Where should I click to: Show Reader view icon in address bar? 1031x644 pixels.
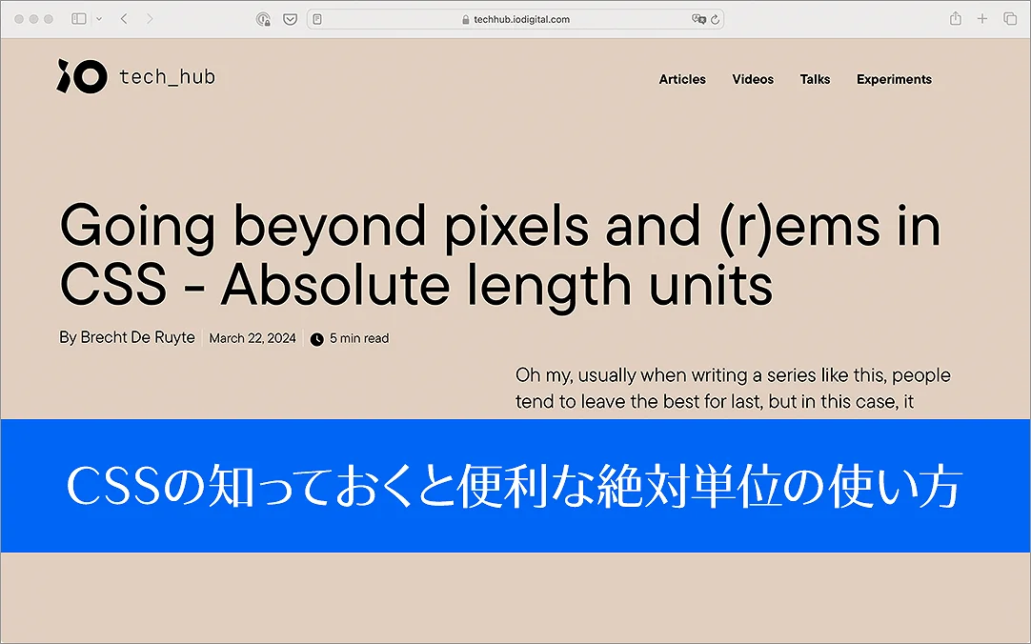coord(317,19)
